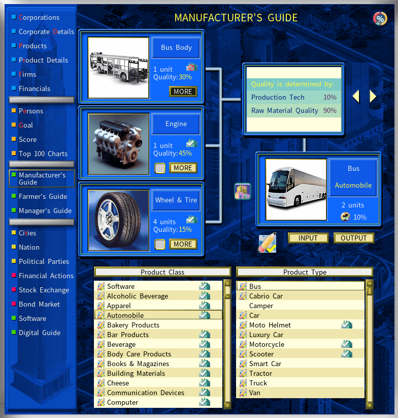Viewport: 398px width, 418px height.
Task: Click the factory building icon beside Bus
Action: [x=242, y=191]
